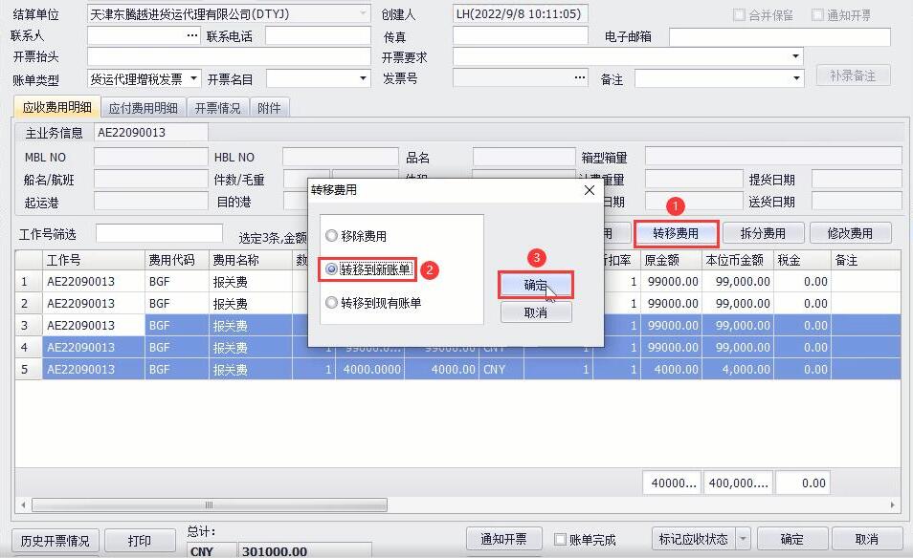The height and width of the screenshot is (558, 913).
Task: Expand the 账单类型 dropdown
Action: 194,78
